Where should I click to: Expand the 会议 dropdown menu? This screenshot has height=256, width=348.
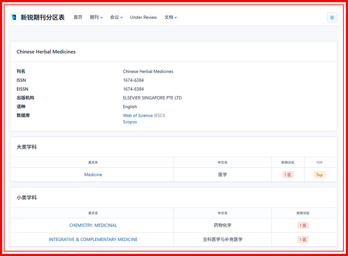coord(116,17)
